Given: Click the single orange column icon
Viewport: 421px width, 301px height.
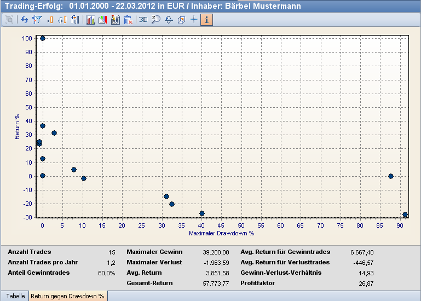Looking at the screenshot, I should [49, 20].
